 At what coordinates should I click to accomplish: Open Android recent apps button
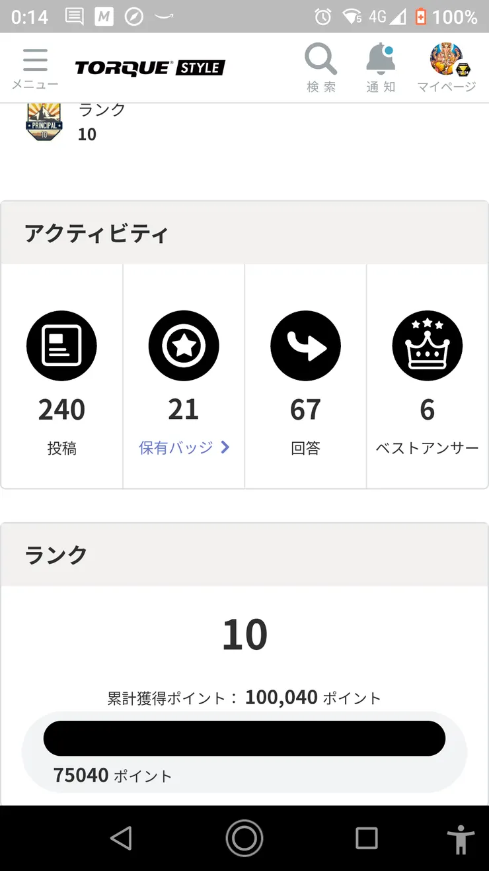(x=366, y=838)
